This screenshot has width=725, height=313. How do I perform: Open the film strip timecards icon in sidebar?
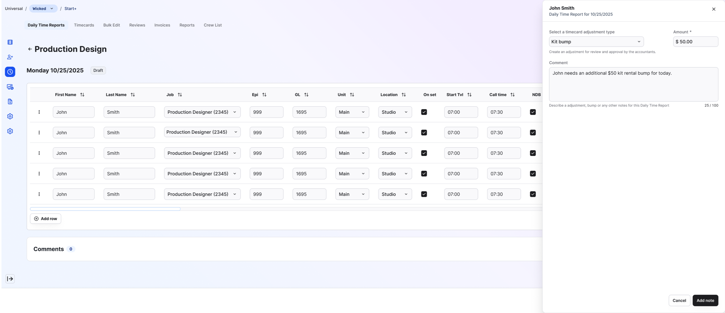pyautogui.click(x=10, y=42)
